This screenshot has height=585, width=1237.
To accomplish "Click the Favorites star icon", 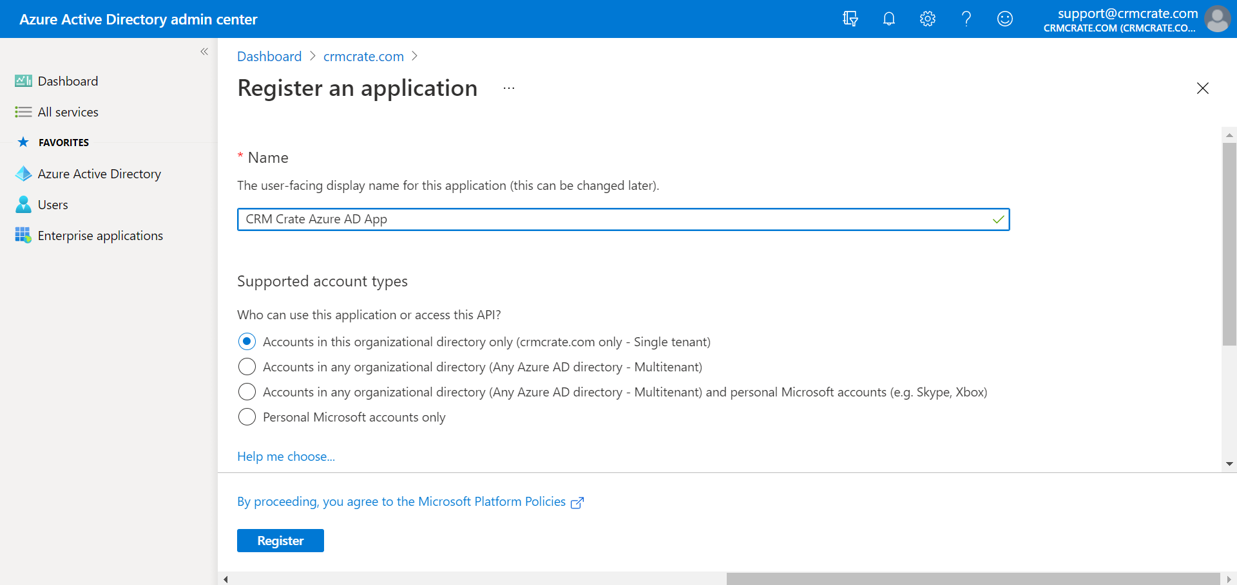I will tap(23, 142).
